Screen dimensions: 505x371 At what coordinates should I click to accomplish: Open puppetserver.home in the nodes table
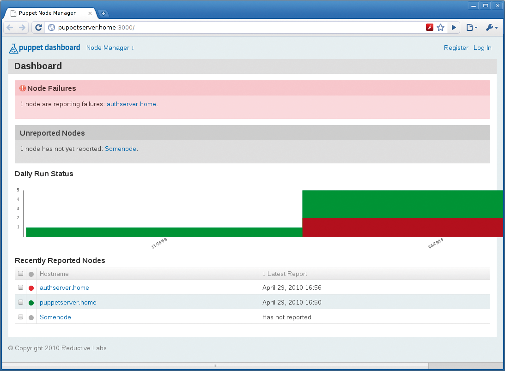pyautogui.click(x=68, y=302)
